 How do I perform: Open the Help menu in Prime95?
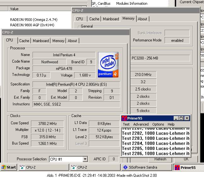coord(171,124)
